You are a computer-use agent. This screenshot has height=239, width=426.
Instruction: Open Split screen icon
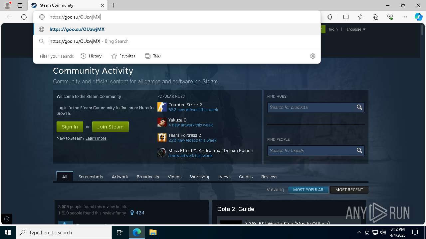(x=346, y=17)
